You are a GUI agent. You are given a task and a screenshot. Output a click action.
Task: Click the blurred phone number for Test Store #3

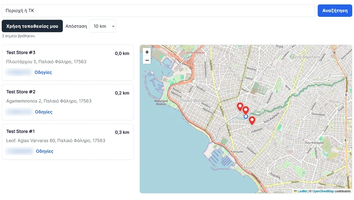point(19,72)
